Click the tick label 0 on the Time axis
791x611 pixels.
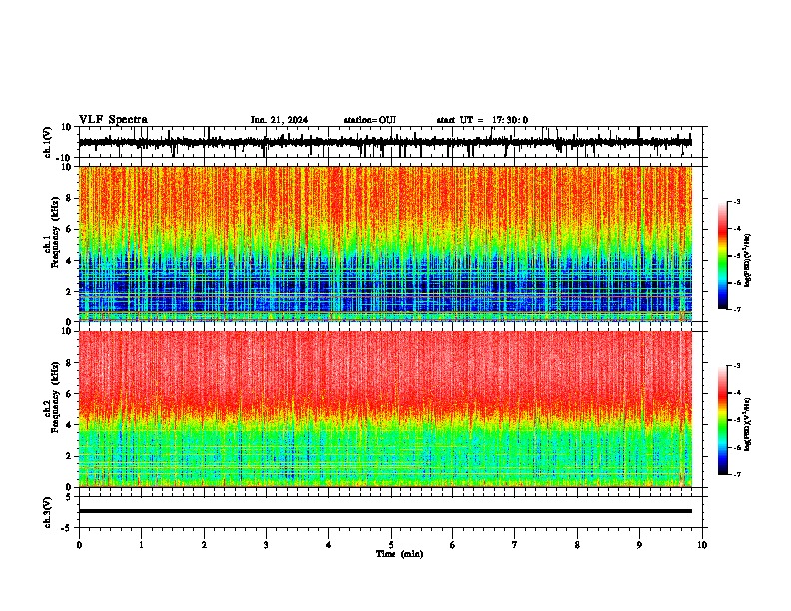pos(79,545)
